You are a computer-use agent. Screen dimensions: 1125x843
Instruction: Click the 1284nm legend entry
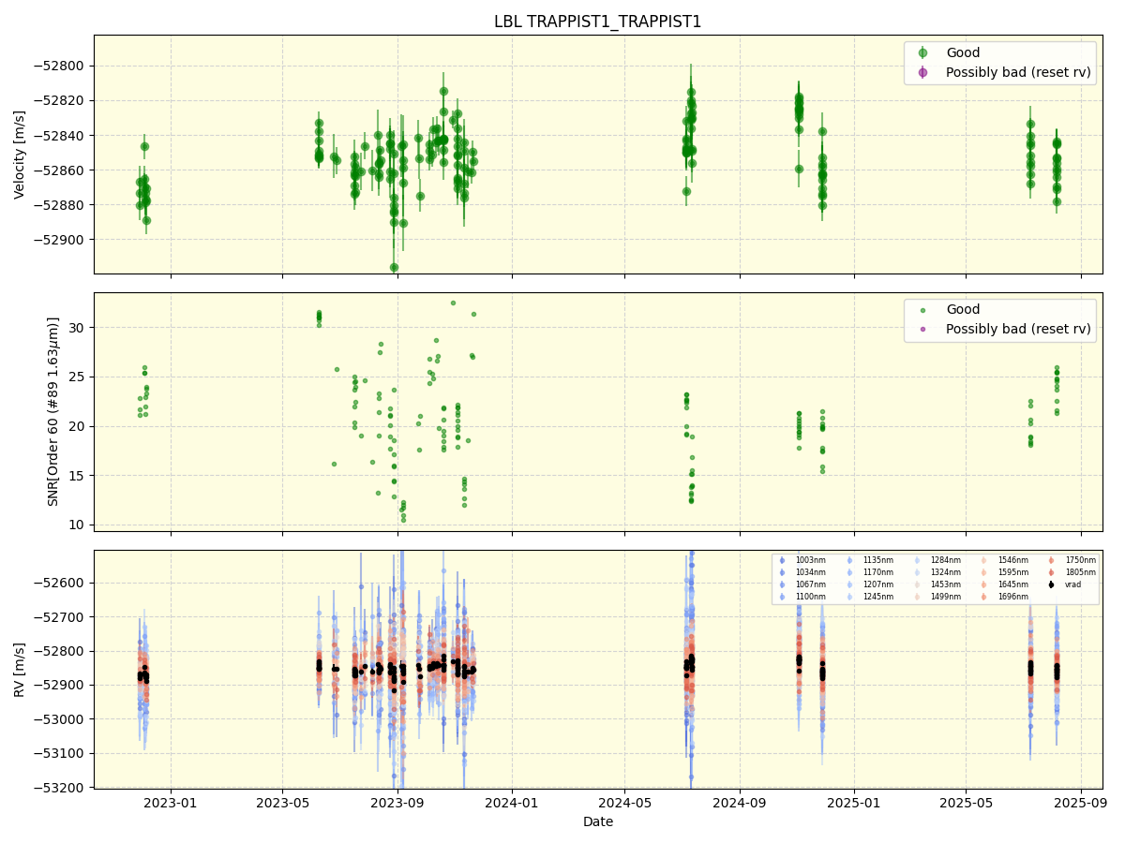point(937,560)
